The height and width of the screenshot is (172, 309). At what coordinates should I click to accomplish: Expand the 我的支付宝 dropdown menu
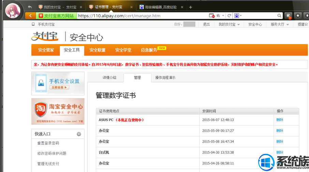[229, 25]
